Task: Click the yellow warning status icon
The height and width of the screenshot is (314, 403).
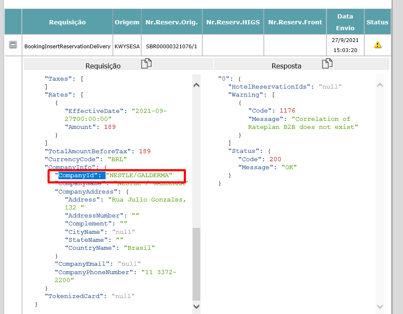Action: click(378, 45)
